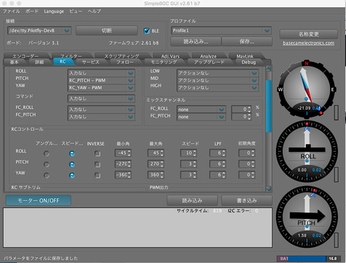Click the 切断 disconnect button
346x263 pixels.
click(x=107, y=31)
